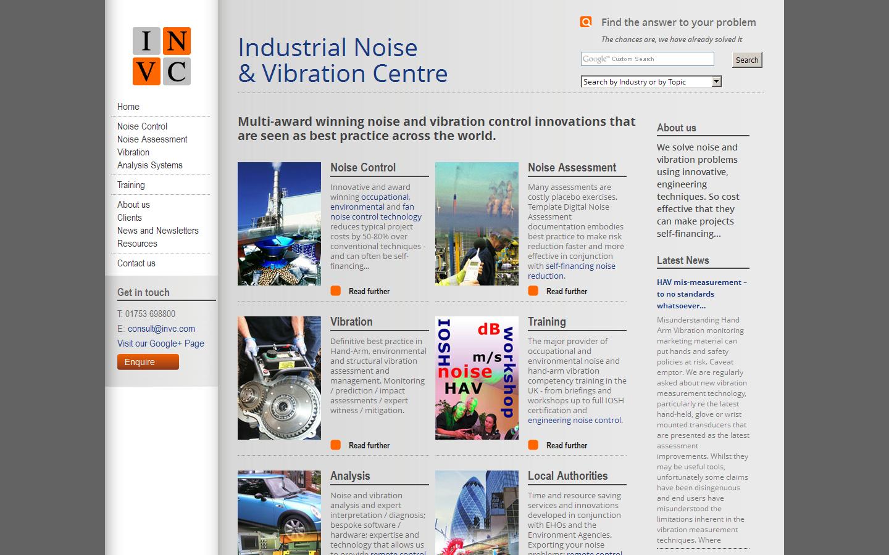Open the Noise Control factory chimney image
Screen dimensions: 889x555
(x=279, y=223)
